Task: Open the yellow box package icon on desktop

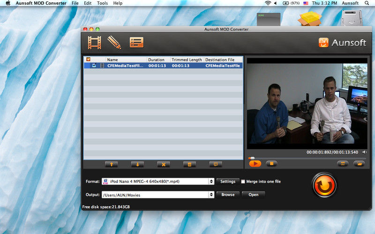Action: (310, 18)
